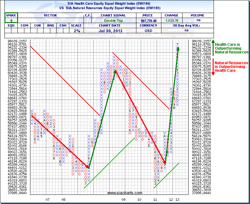Viewport: 250px width, 204px height.
Task: Click the BND column header
Action: (x=51, y=25)
